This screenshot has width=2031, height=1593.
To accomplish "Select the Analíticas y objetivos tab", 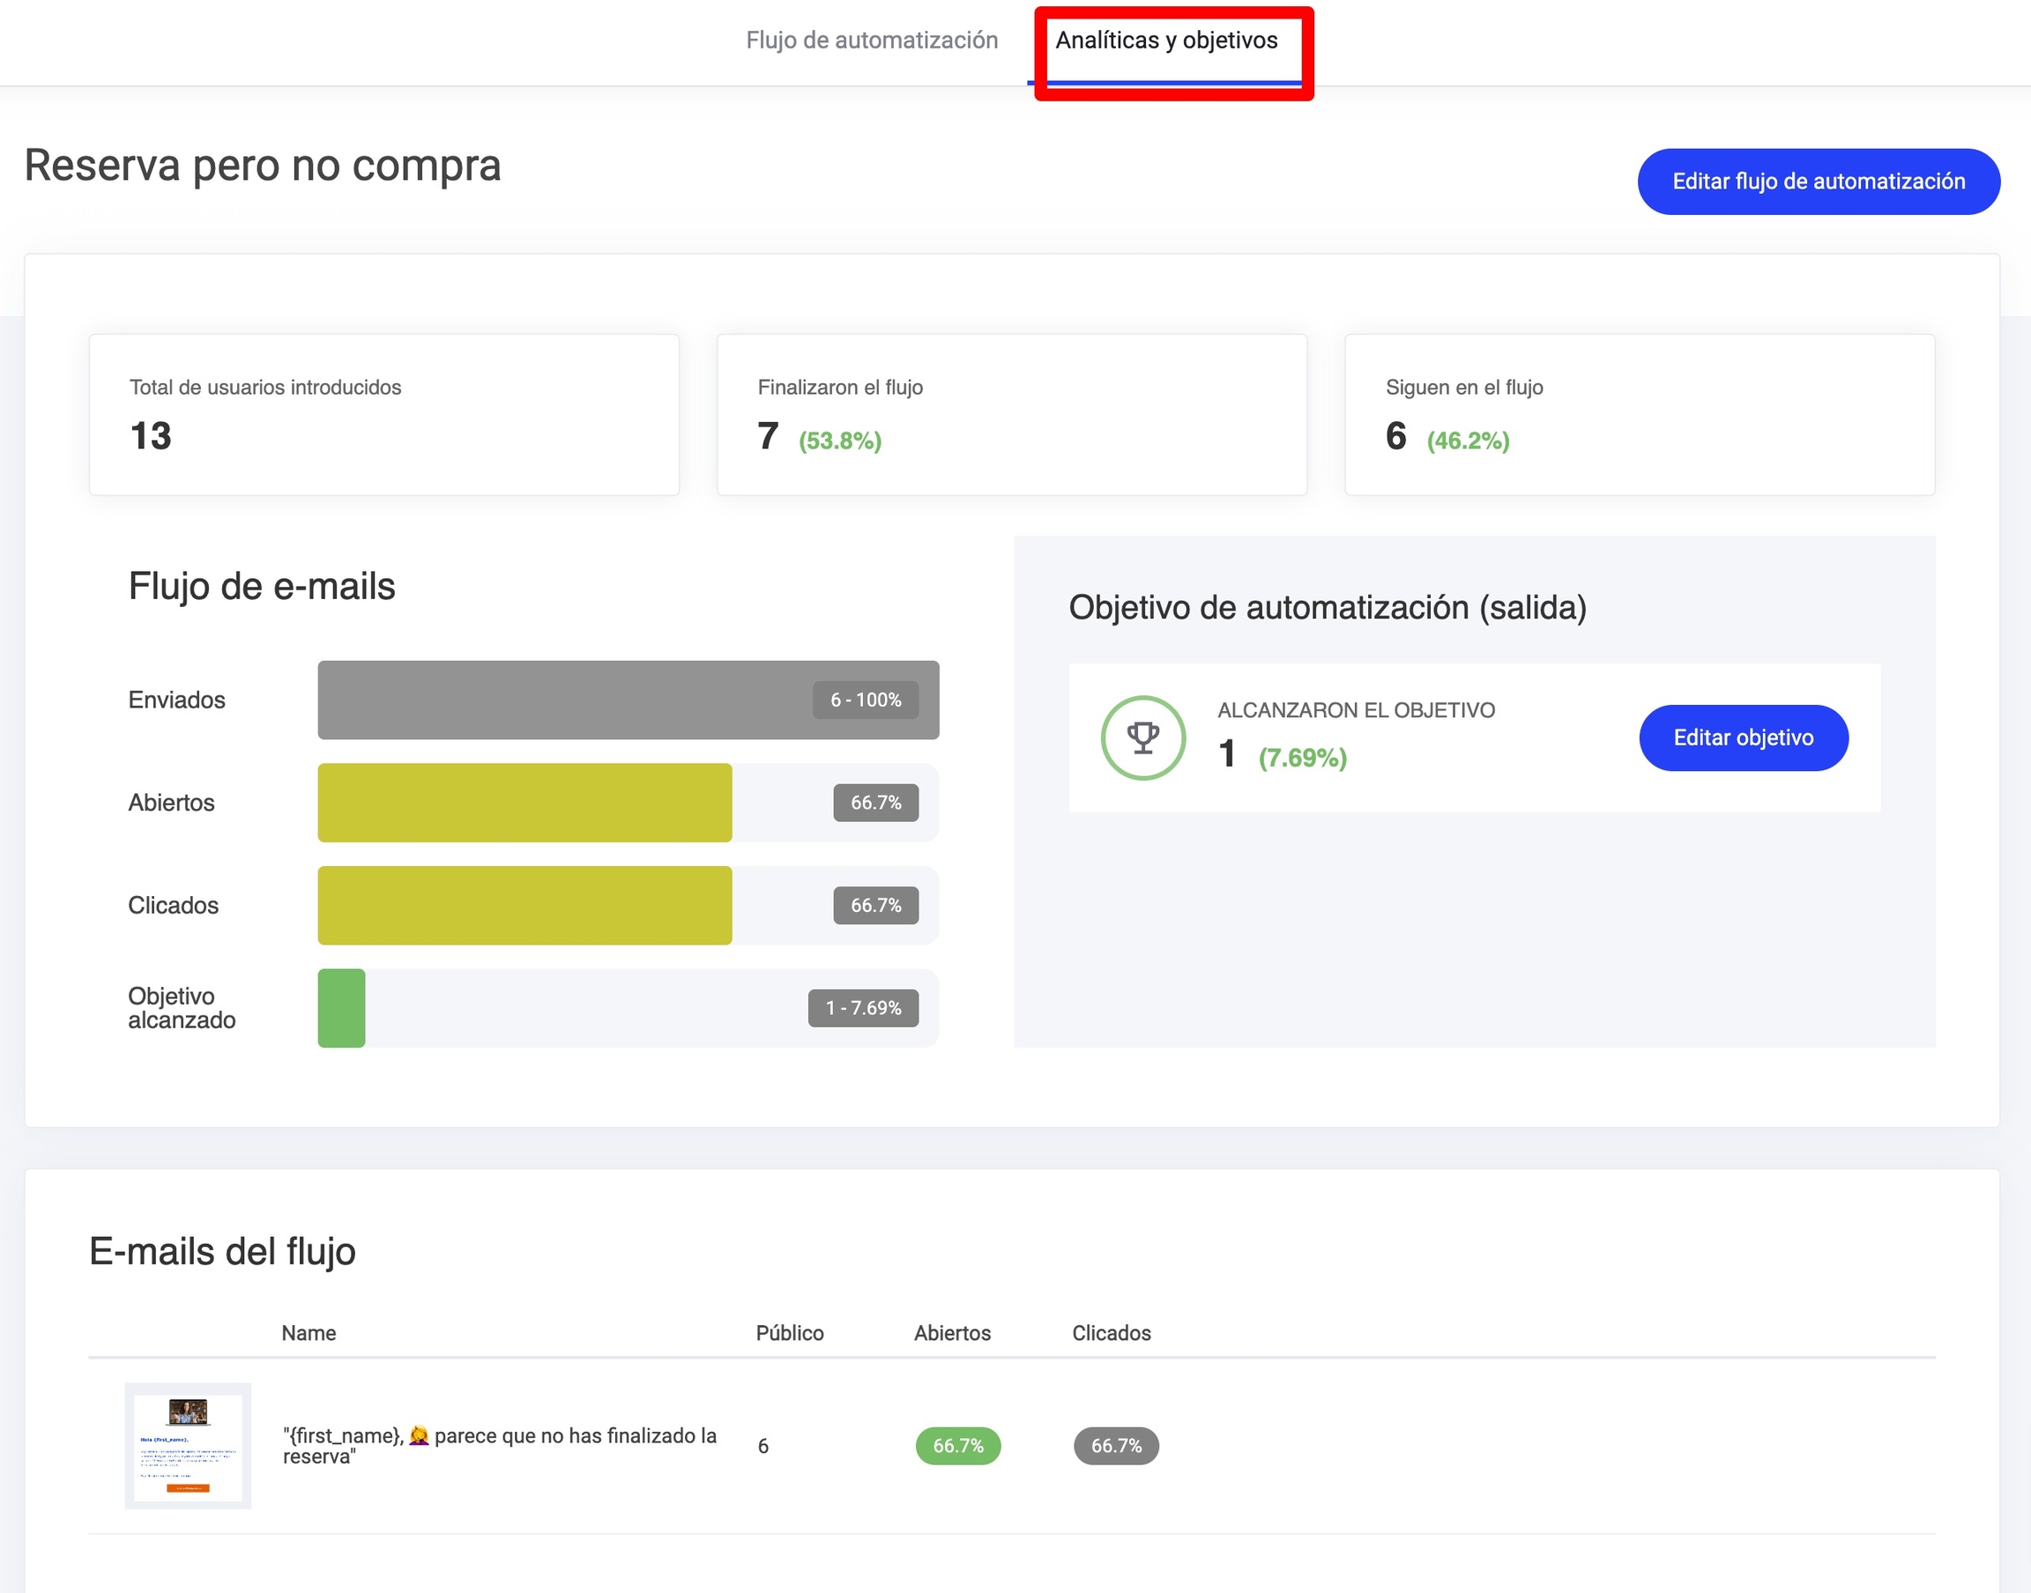I will click(x=1165, y=41).
